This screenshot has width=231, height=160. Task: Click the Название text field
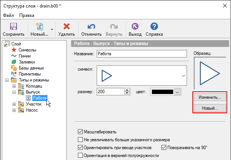(141, 54)
